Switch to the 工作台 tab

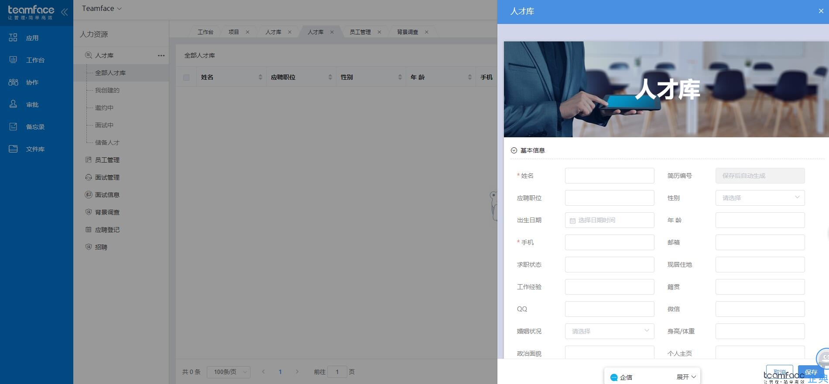(205, 32)
